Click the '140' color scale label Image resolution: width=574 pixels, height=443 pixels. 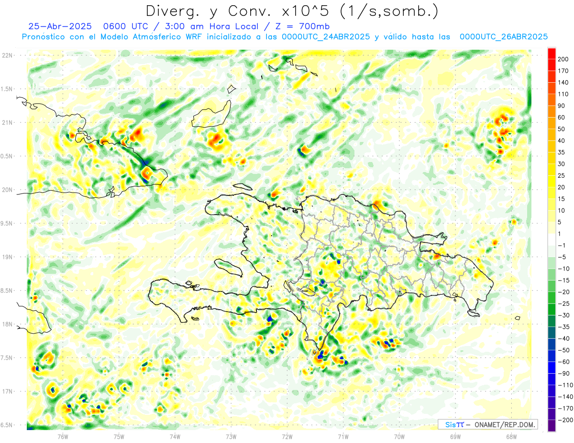pyautogui.click(x=564, y=82)
